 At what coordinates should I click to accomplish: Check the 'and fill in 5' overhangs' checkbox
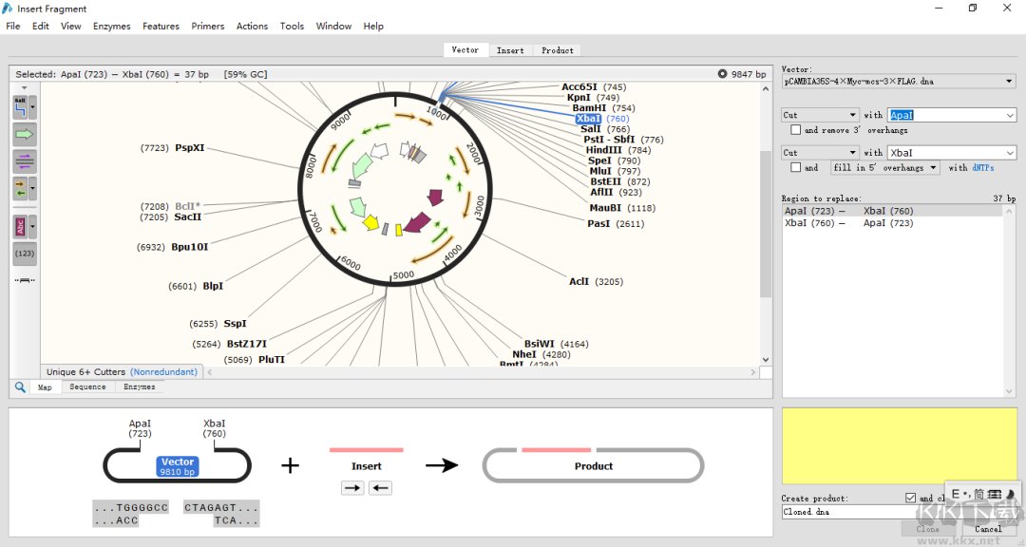[x=796, y=167]
